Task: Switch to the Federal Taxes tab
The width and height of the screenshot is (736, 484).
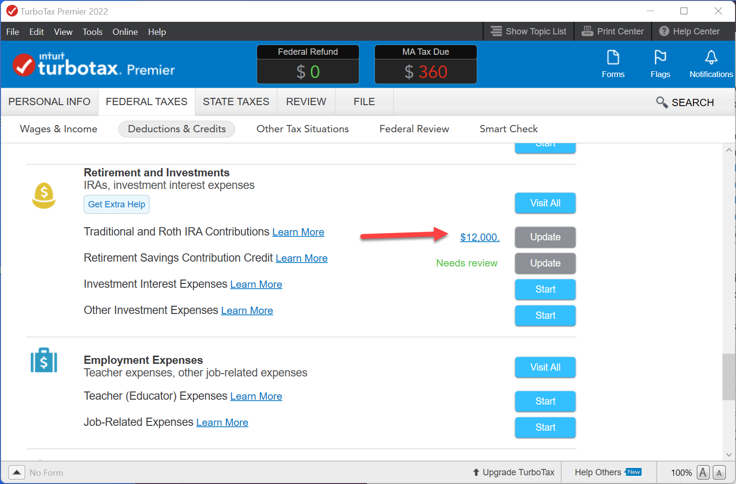Action: (x=146, y=102)
